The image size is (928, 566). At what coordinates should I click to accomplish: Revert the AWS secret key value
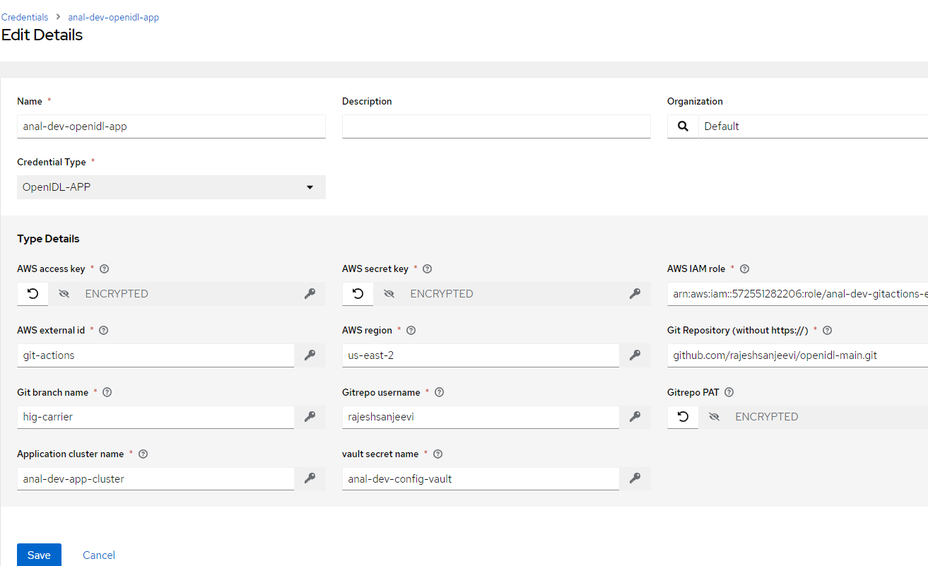pos(358,294)
